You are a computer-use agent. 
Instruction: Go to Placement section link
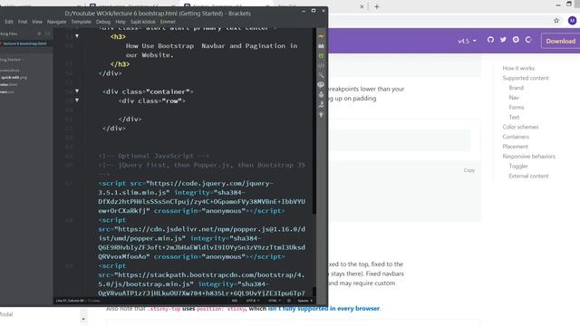point(516,147)
